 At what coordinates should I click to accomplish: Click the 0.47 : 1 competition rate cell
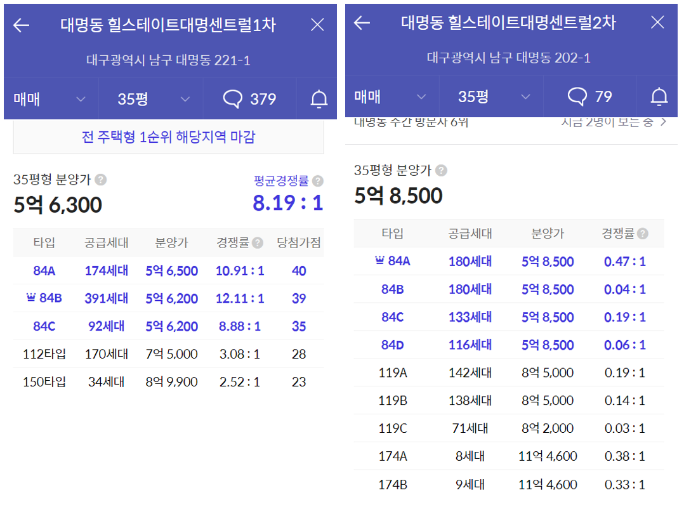(x=624, y=261)
